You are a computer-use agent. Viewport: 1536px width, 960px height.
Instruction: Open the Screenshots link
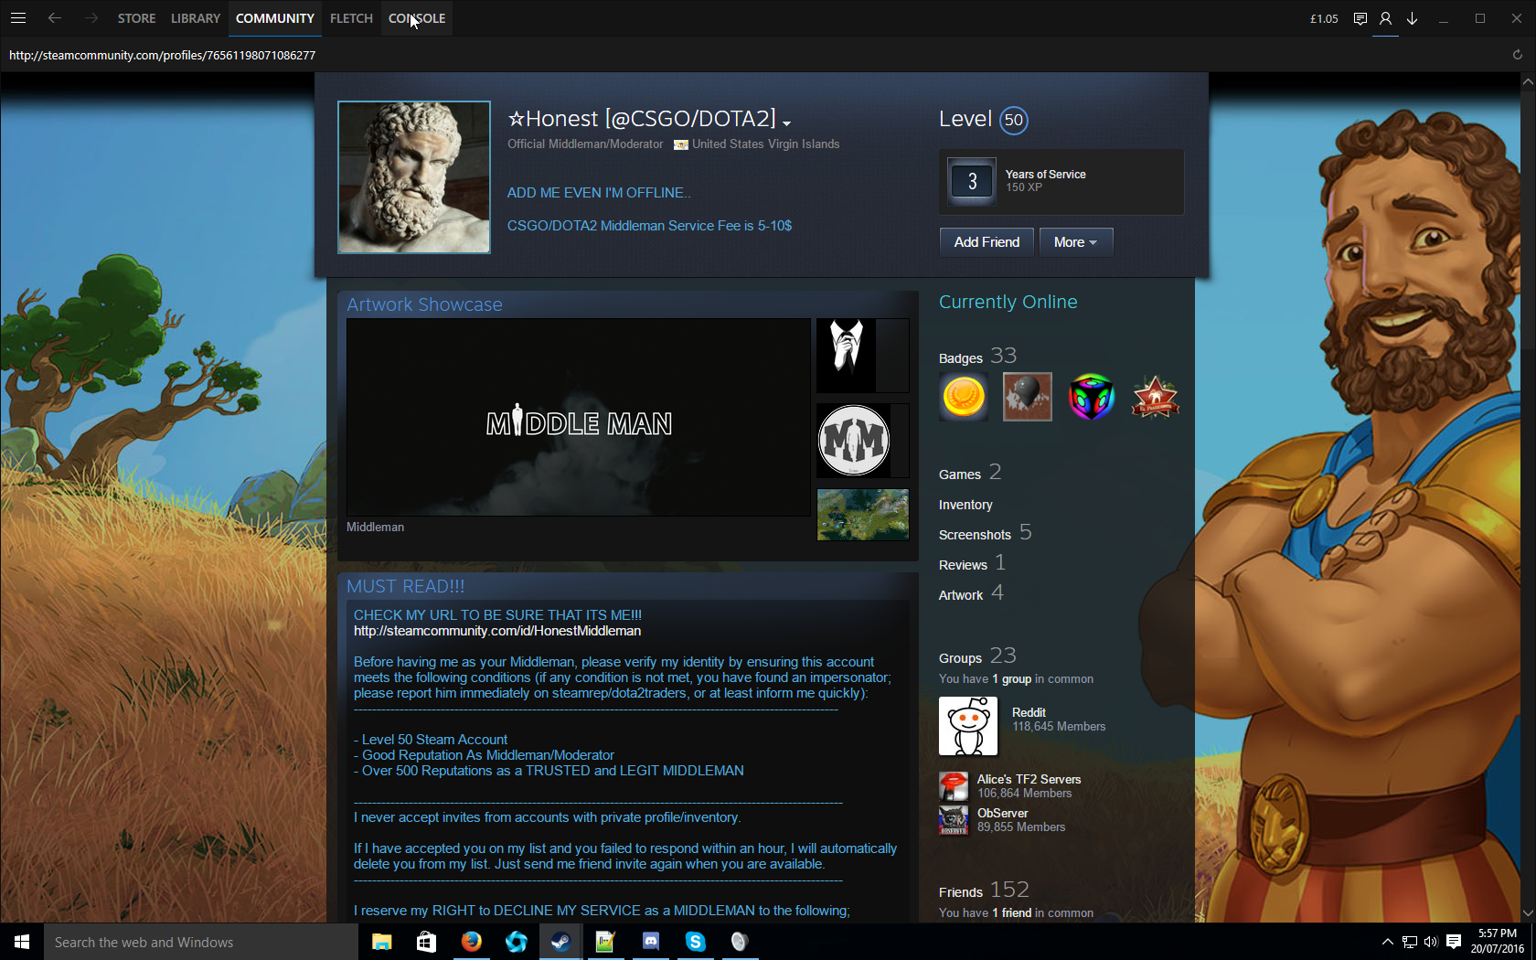pyautogui.click(x=975, y=535)
